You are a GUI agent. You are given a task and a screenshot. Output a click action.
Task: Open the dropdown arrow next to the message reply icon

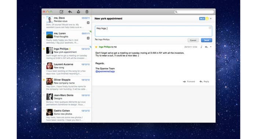pyautogui.click(x=211, y=47)
